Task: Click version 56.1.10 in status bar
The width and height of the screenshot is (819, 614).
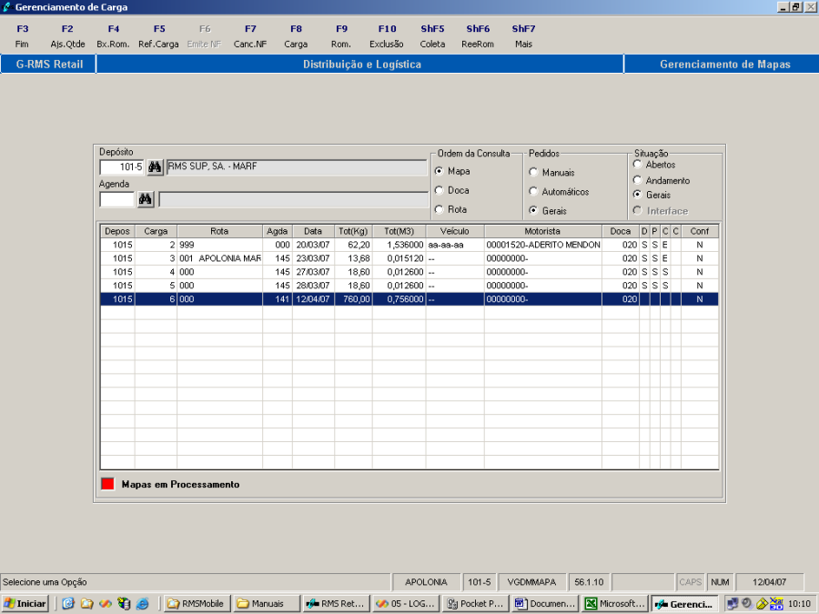Action: tap(589, 582)
